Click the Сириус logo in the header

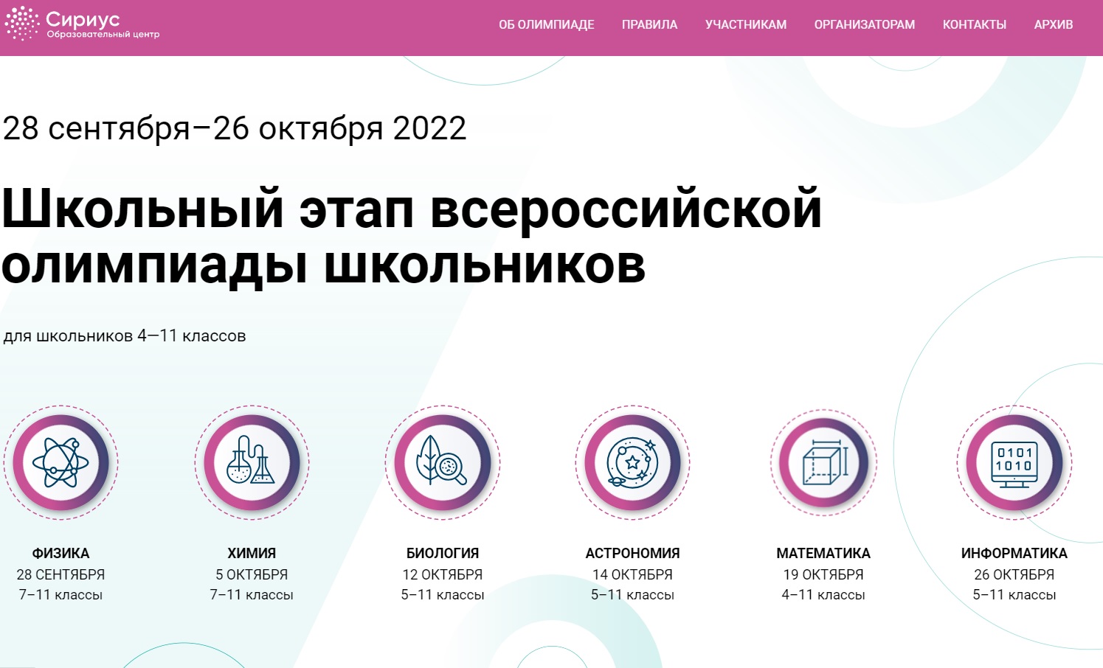click(x=82, y=24)
